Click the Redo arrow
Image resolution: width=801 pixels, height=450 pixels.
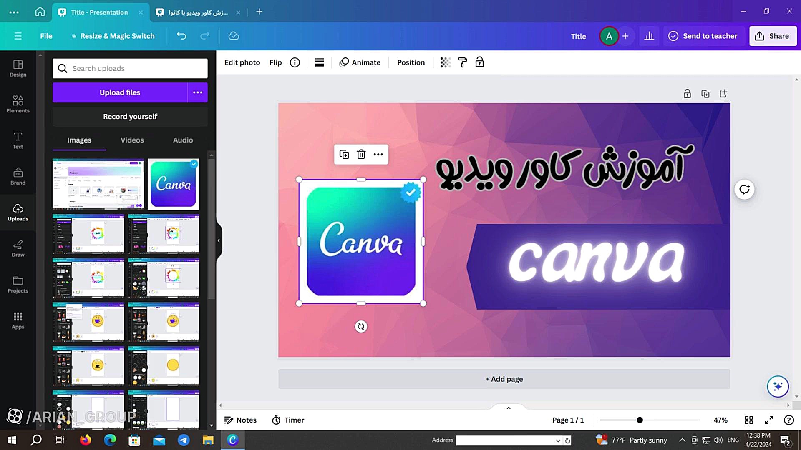pyautogui.click(x=204, y=36)
